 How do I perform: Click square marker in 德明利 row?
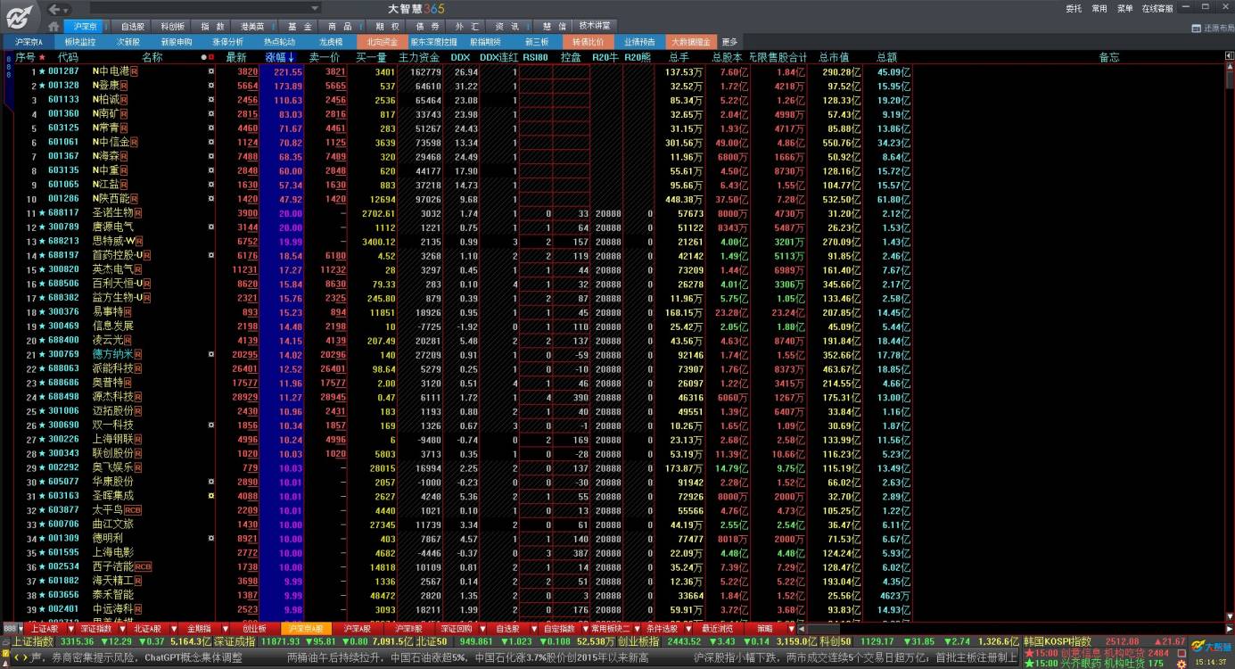coord(211,539)
